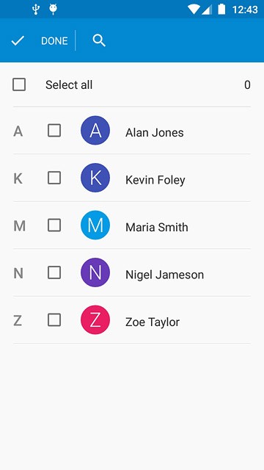The image size is (264, 470).
Task: Tap Nigel Jameson's purple N avatar
Action: pos(95,272)
